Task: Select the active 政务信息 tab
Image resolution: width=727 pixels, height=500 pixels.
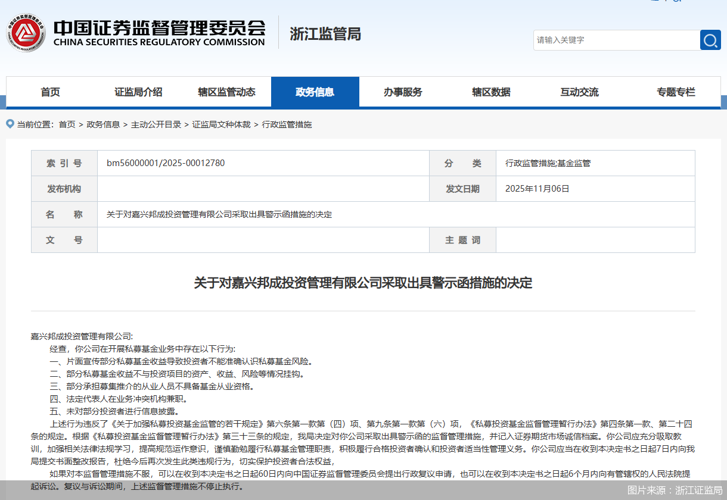Action: (315, 92)
